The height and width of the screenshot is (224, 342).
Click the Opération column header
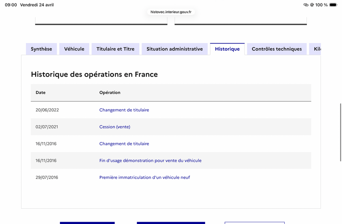(x=110, y=93)
